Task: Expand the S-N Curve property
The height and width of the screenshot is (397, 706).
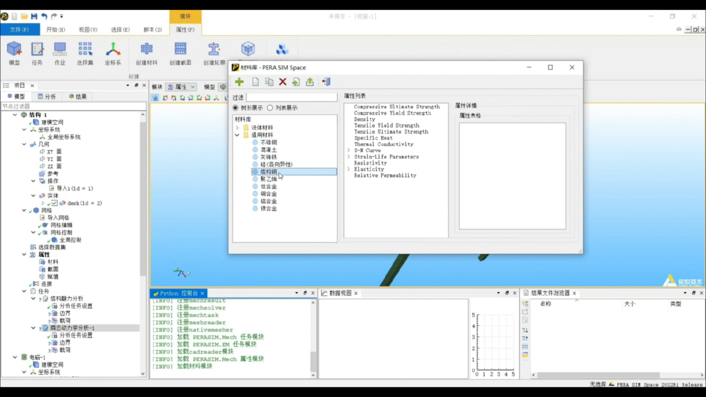Action: click(x=348, y=151)
